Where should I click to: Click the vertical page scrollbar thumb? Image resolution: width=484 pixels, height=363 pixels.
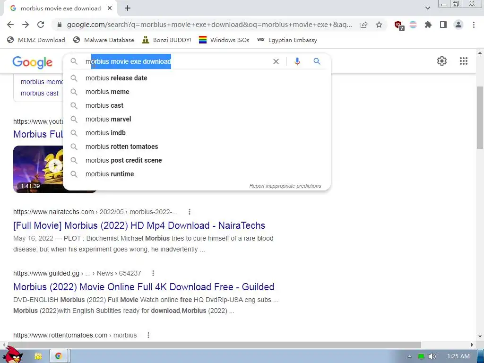pyautogui.click(x=480, y=117)
